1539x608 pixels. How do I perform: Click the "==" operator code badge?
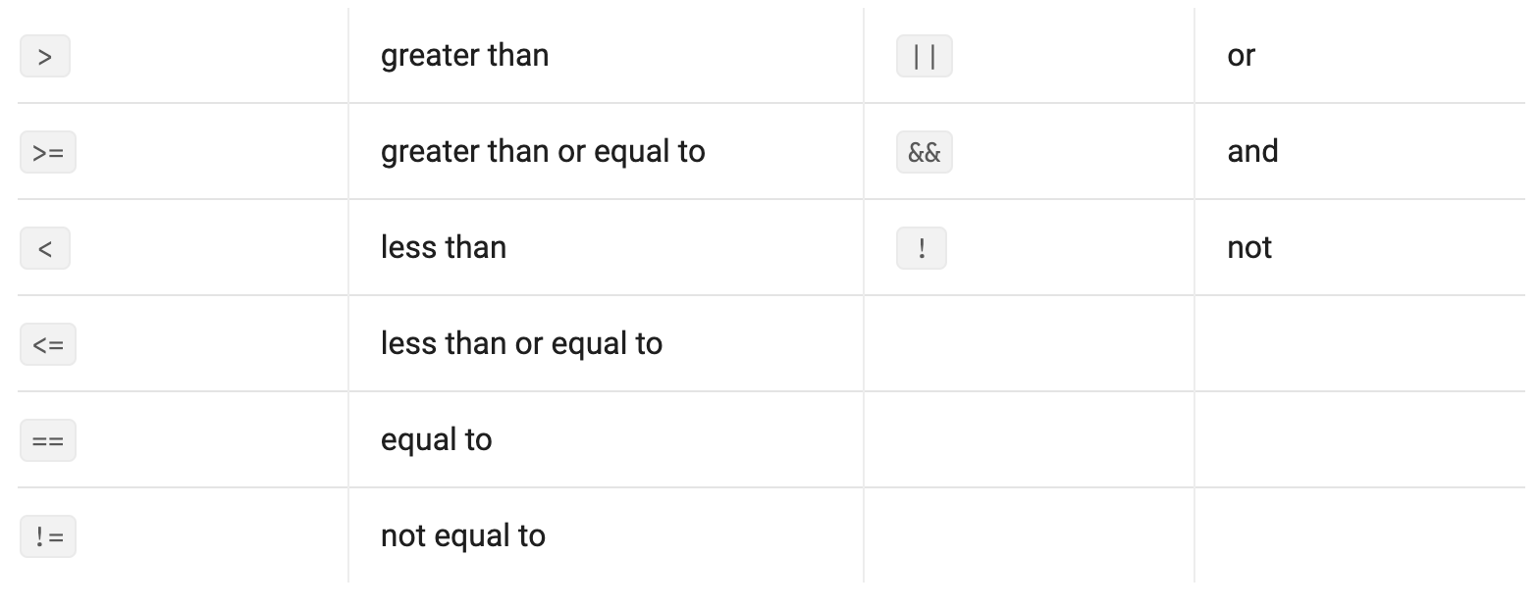pos(48,440)
